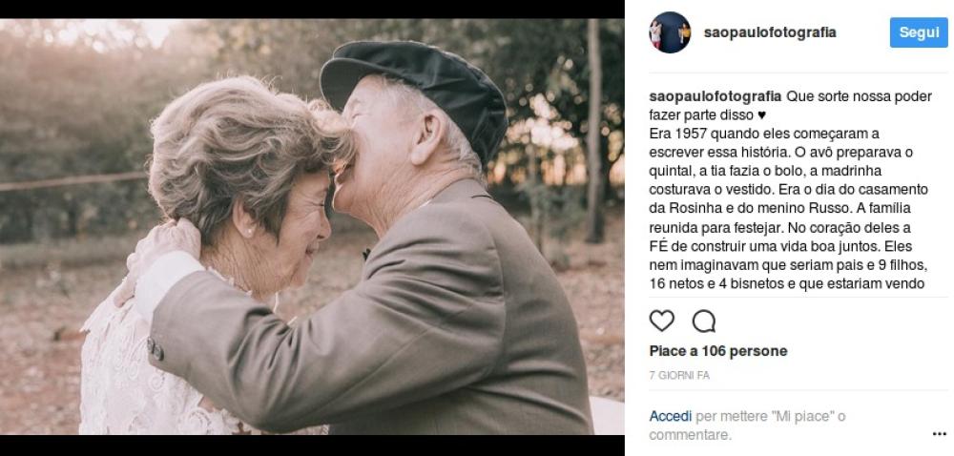
Task: Click bold saopaulofotografia username in caption
Action: point(715,96)
